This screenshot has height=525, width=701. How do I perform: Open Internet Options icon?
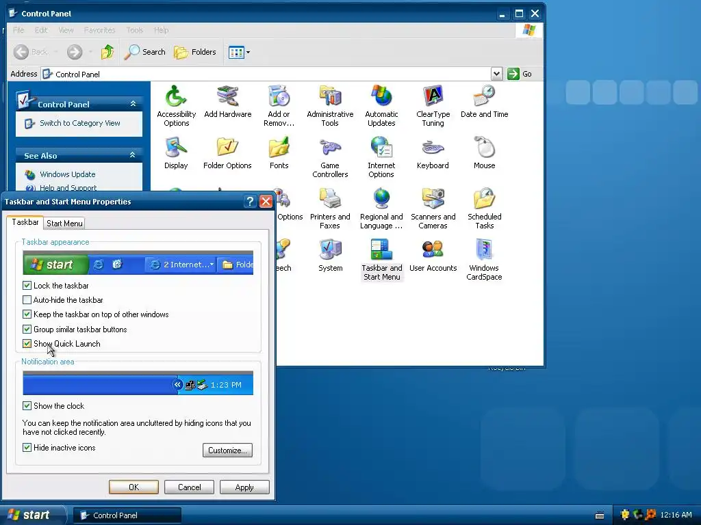pos(381,158)
